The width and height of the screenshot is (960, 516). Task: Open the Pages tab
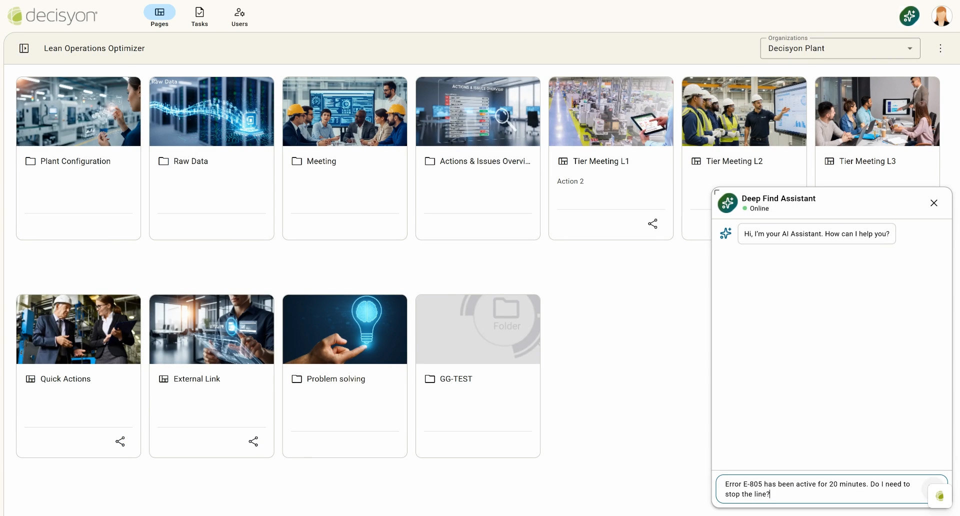point(159,16)
